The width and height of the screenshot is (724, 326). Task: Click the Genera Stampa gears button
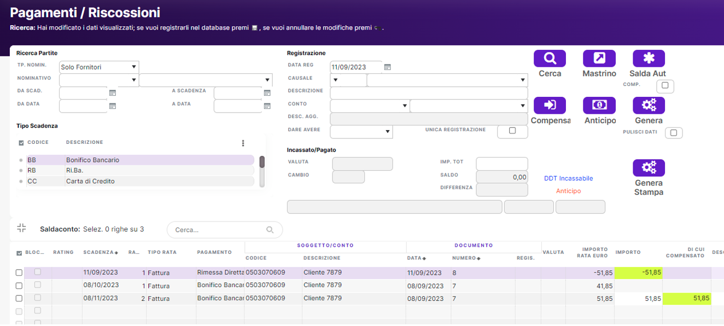[649, 167]
